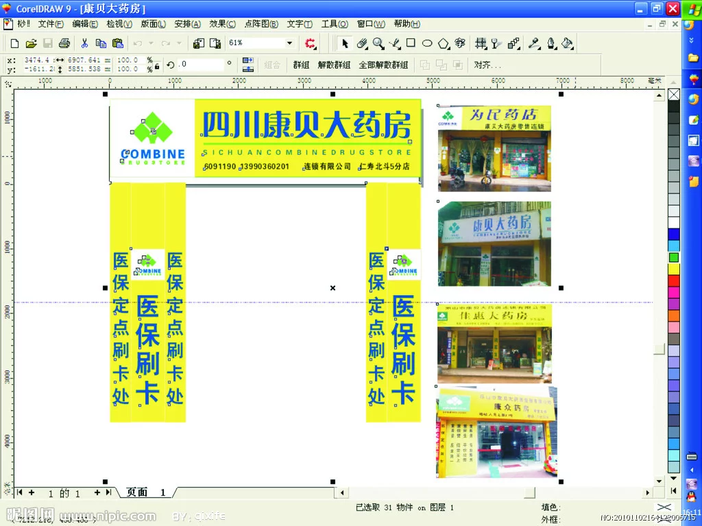Open the 文件(F) menu
Screen dimensions: 702x526
pyautogui.click(x=51, y=24)
